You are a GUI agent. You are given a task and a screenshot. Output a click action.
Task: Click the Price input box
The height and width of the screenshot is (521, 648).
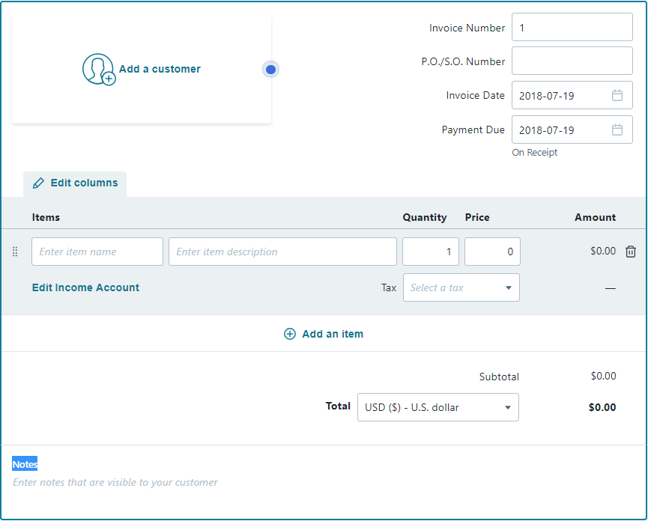click(492, 252)
